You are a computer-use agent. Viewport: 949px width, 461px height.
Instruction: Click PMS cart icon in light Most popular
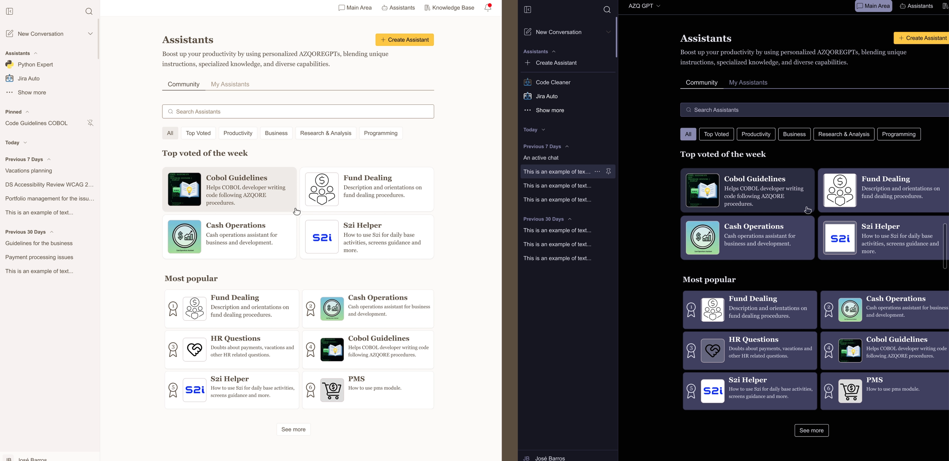tap(332, 390)
